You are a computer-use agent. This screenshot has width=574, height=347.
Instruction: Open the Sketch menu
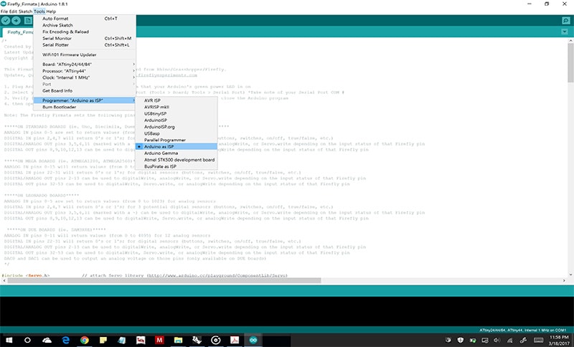[25, 11]
